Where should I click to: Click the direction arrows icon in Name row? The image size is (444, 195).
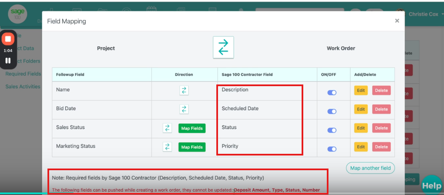184,90
